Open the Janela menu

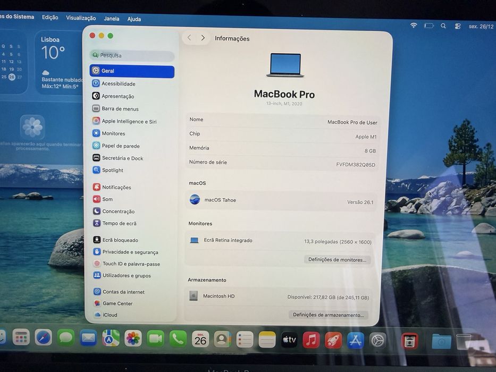coord(112,19)
